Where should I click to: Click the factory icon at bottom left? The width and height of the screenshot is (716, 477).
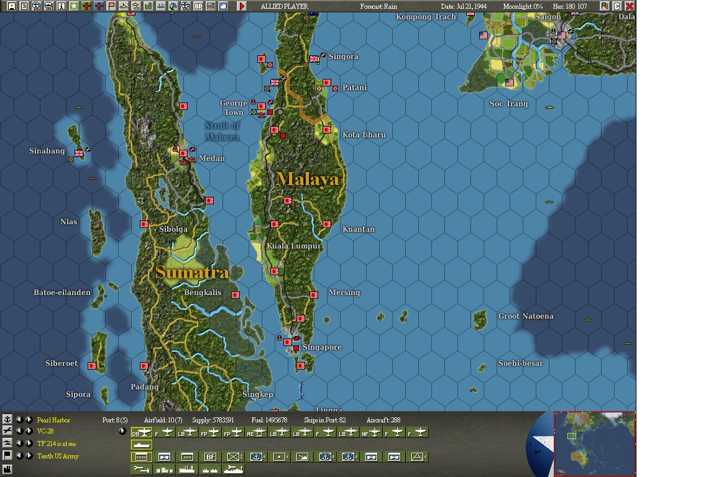(7, 469)
